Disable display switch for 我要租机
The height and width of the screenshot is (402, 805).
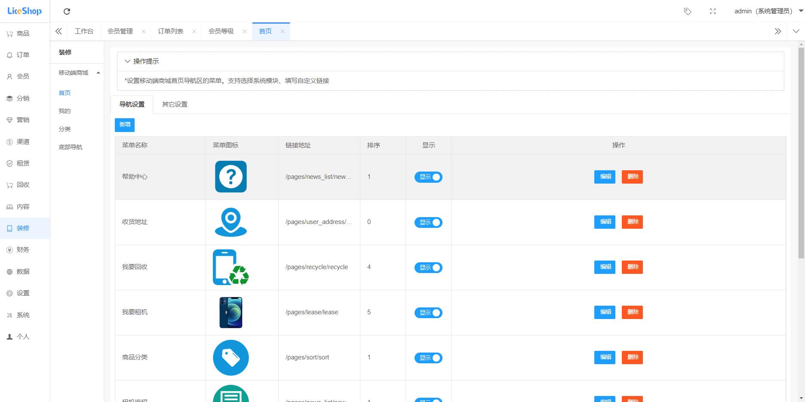(x=428, y=313)
